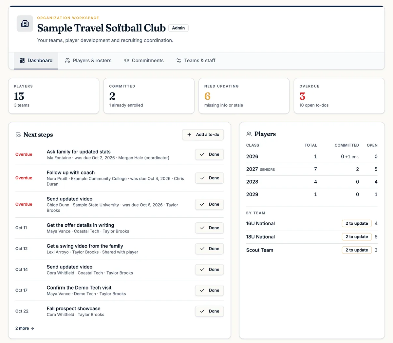
Task: Select the 2029 class row
Action: click(312, 194)
